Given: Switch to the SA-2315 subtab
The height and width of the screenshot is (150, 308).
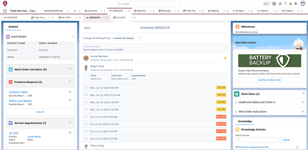Looking at the screenshot, I should pos(66,18).
